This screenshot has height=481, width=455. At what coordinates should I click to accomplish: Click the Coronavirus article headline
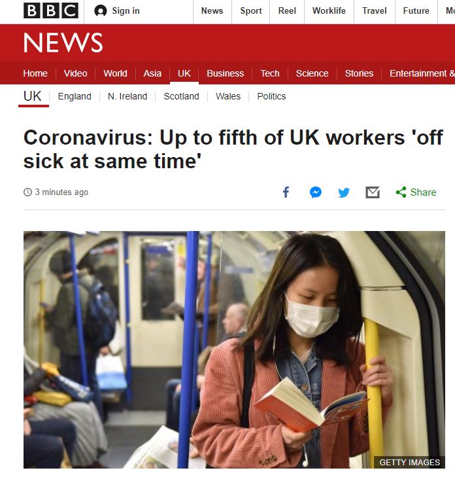(233, 149)
